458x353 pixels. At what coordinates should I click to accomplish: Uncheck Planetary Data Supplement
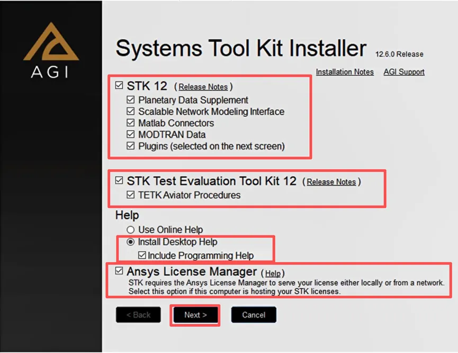click(x=131, y=100)
